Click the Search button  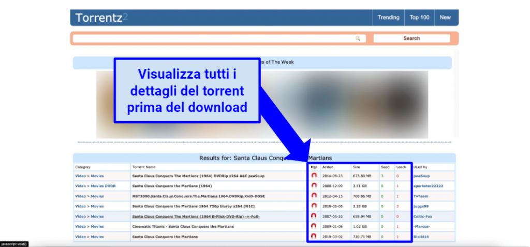coord(411,38)
